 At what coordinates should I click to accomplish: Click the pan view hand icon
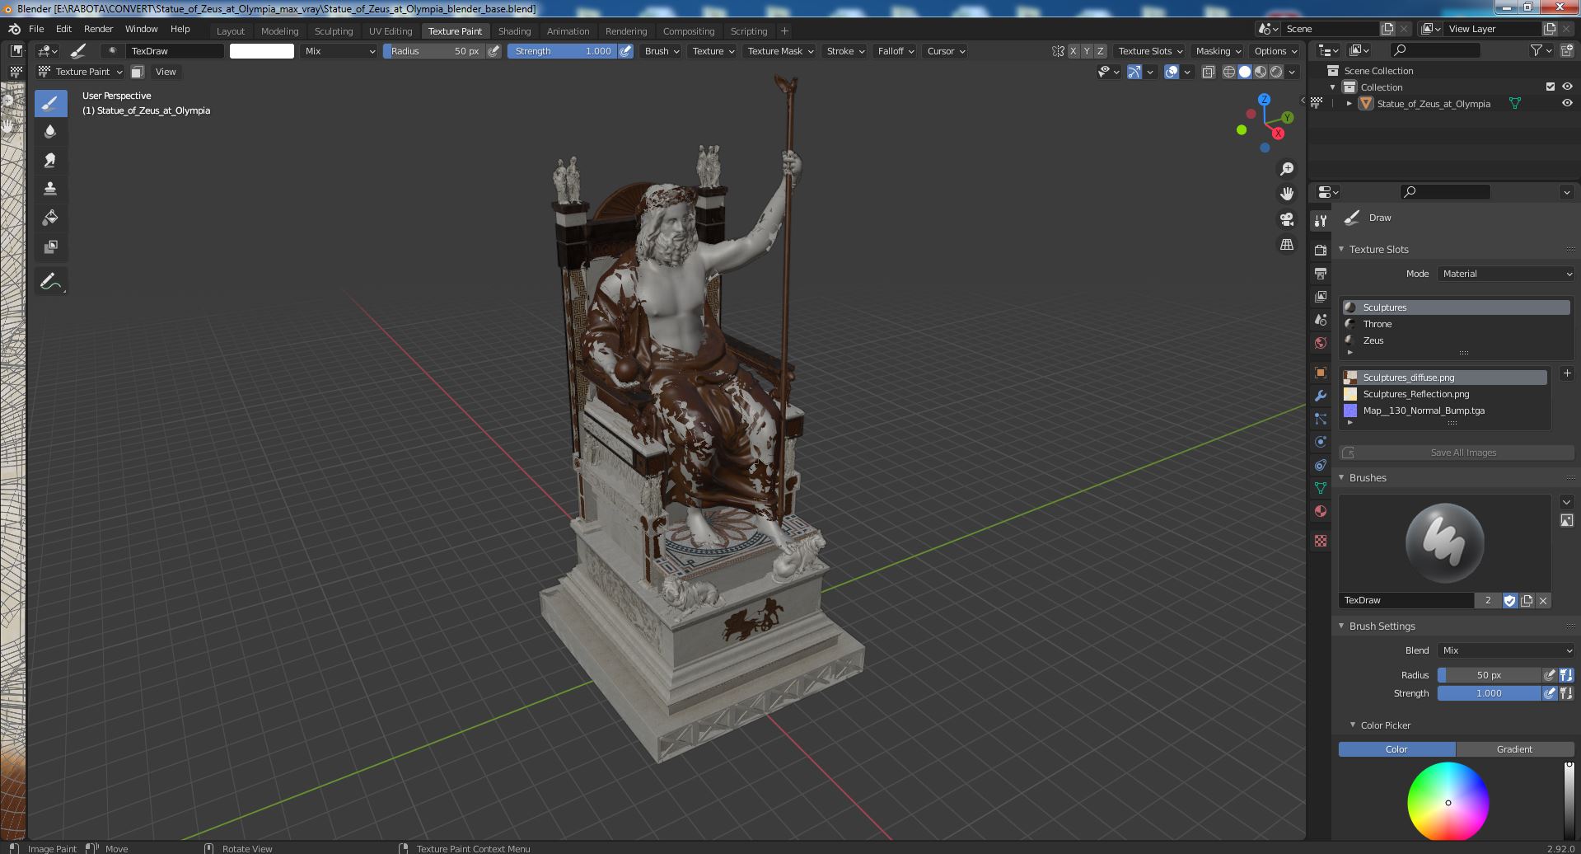click(1286, 194)
